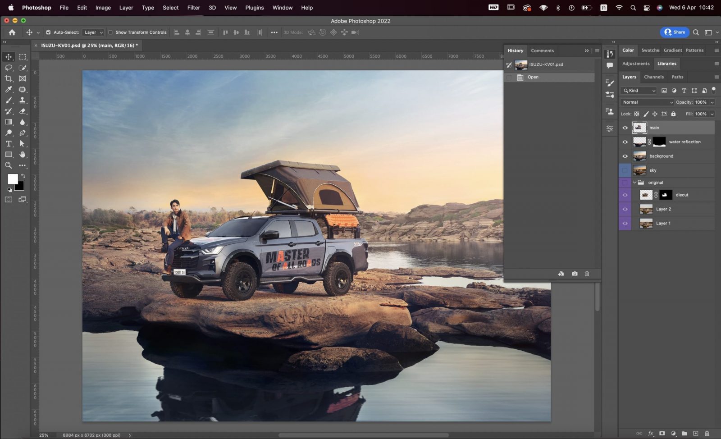721x439 pixels.
Task: Create new snapshot in History panel
Action: click(x=575, y=274)
